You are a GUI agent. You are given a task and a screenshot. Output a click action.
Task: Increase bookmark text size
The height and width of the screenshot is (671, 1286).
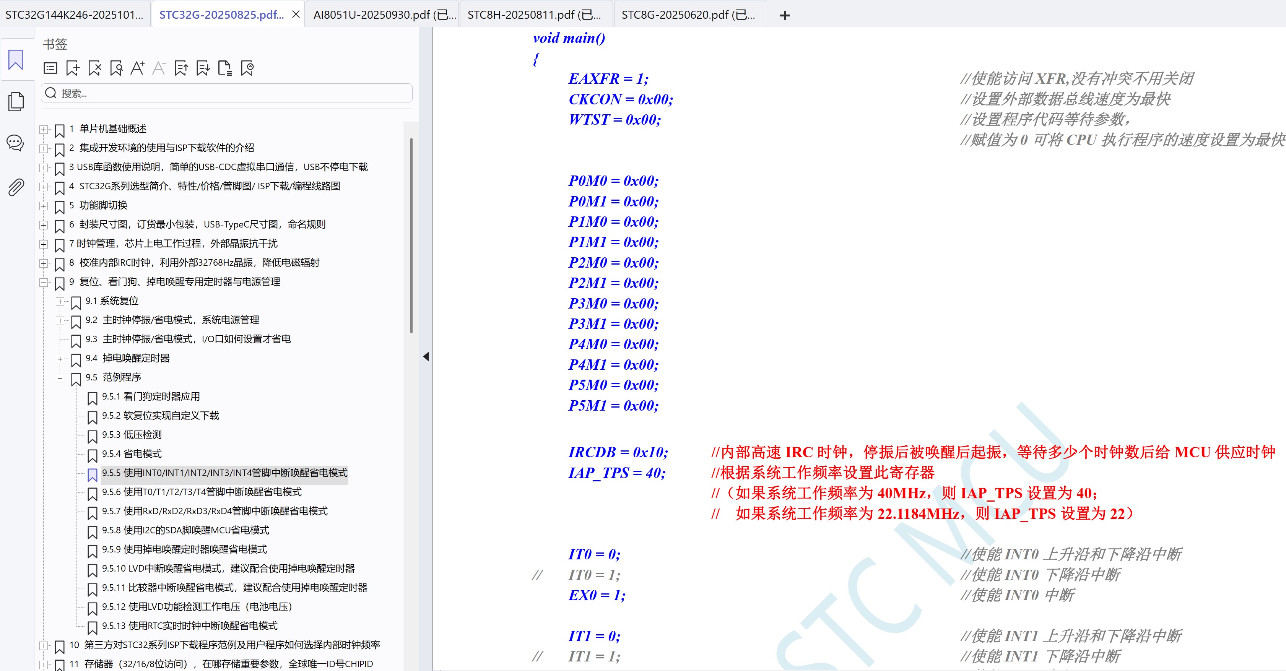(x=138, y=68)
